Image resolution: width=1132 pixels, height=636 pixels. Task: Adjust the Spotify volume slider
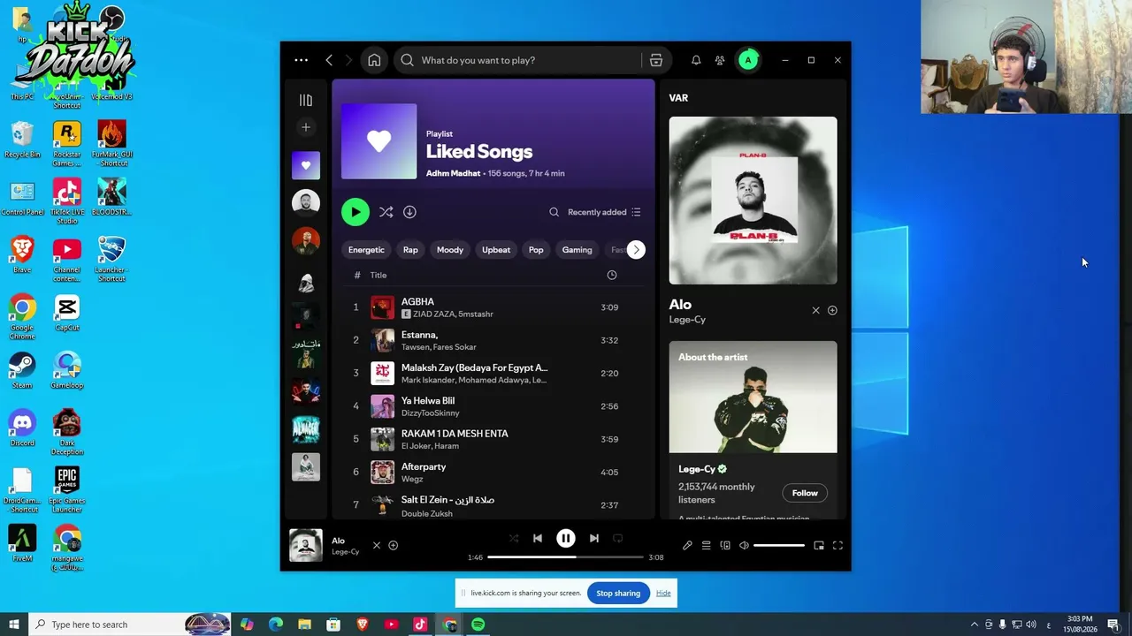779,545
